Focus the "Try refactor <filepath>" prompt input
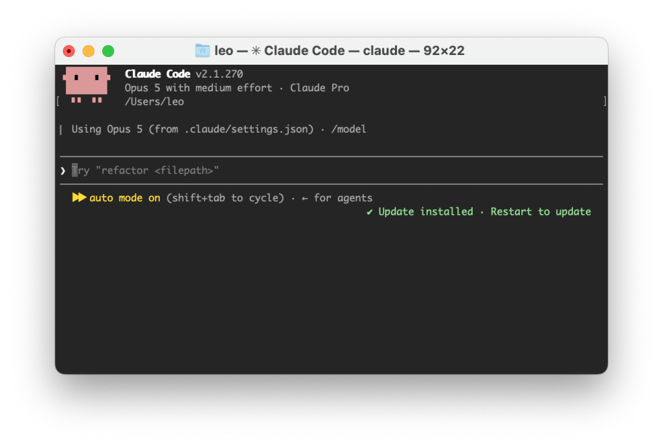This screenshot has width=663, height=447. [331, 171]
